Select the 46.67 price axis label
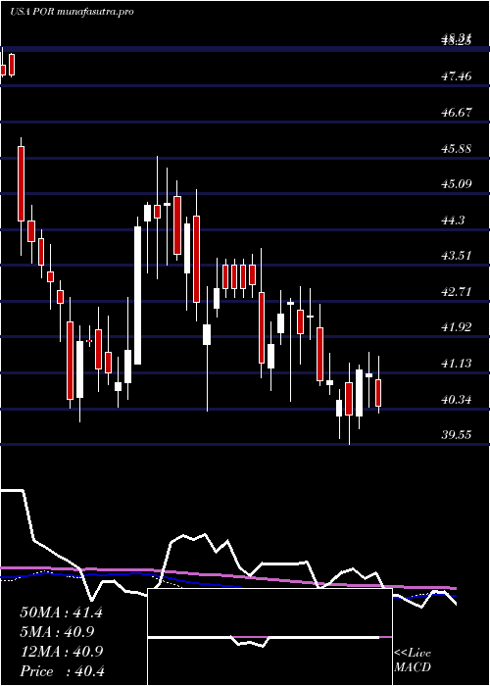490x686 pixels. click(x=457, y=113)
